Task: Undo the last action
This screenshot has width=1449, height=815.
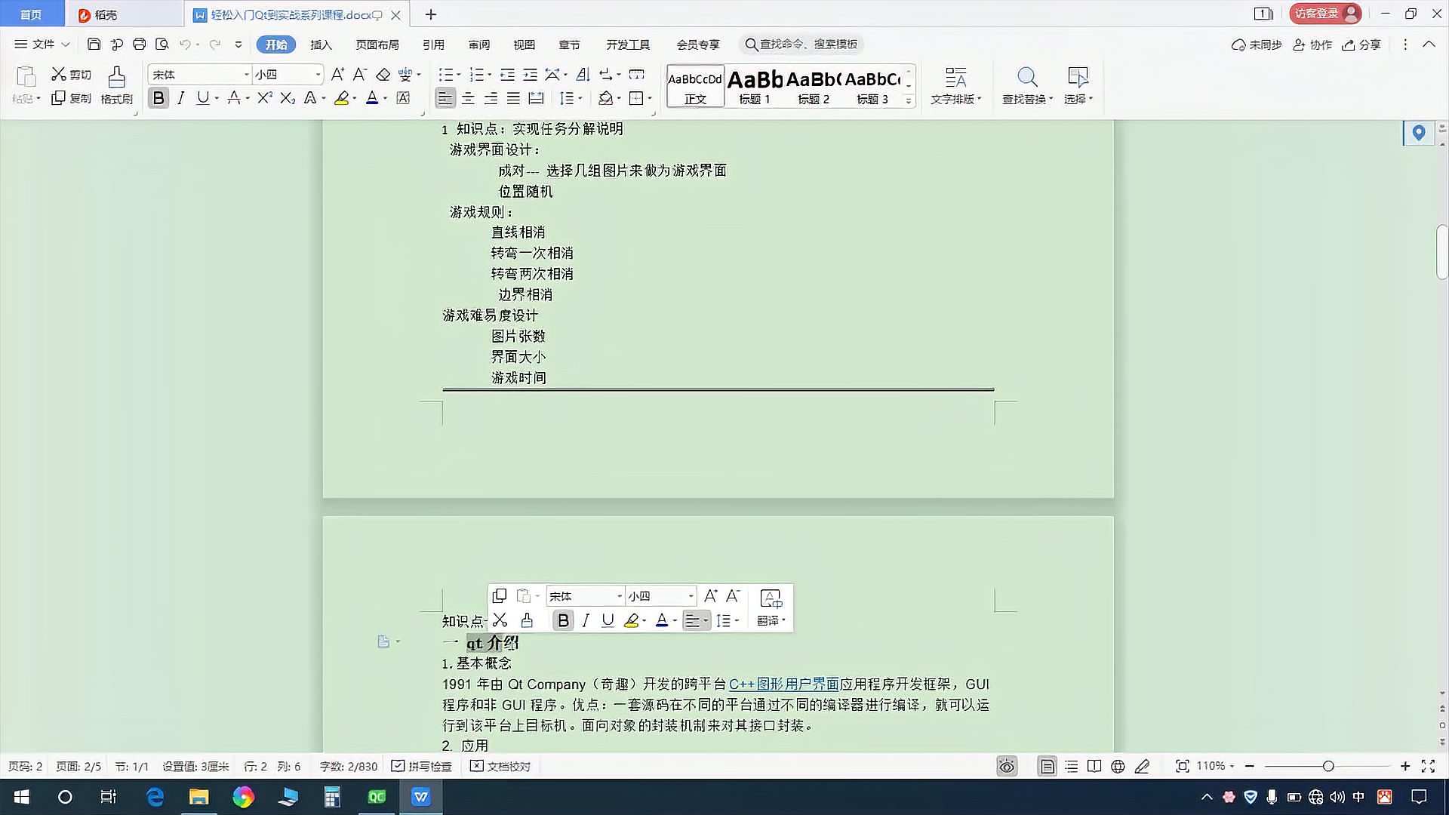Action: pyautogui.click(x=185, y=45)
